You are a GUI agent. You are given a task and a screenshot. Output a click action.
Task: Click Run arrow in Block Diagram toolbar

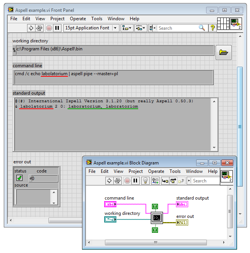point(109,181)
